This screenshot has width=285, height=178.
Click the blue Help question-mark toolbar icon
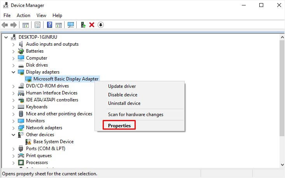[49, 25]
